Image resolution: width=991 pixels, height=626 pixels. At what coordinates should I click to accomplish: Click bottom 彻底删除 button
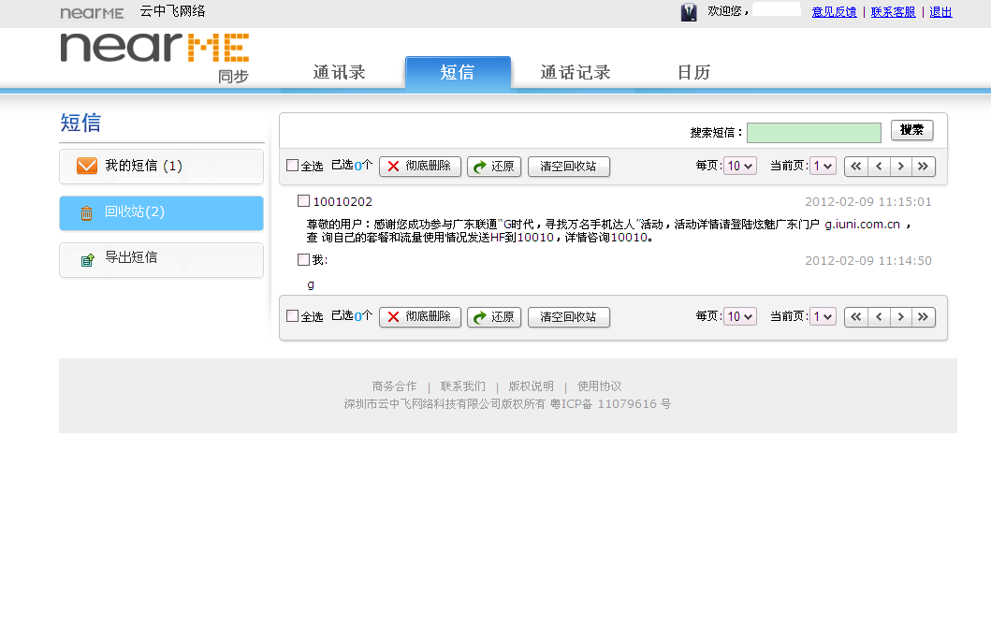[x=420, y=316]
